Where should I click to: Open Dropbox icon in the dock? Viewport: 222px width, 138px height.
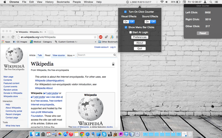(x=126, y=134)
